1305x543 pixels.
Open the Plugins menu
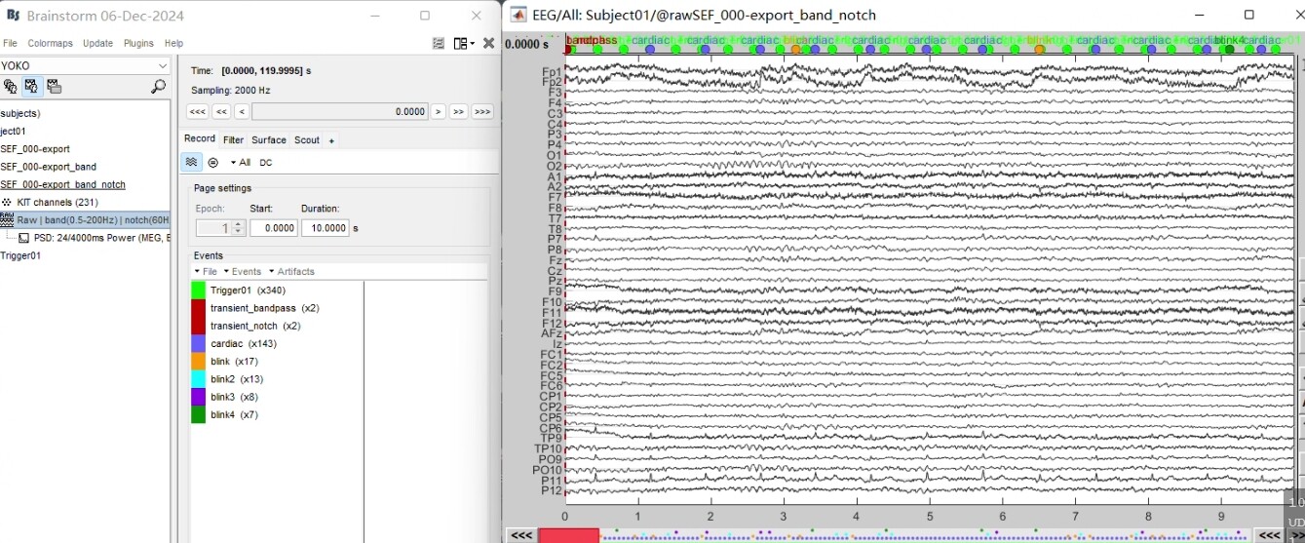[138, 44]
